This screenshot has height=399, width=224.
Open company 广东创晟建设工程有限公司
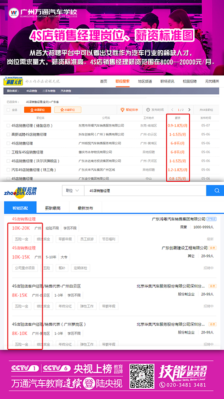185,248
